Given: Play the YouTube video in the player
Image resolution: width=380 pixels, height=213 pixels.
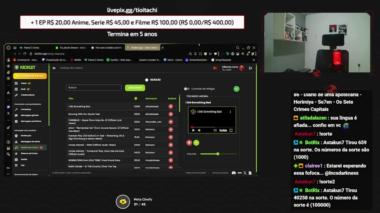Looking at the screenshot, I should click(x=193, y=130).
